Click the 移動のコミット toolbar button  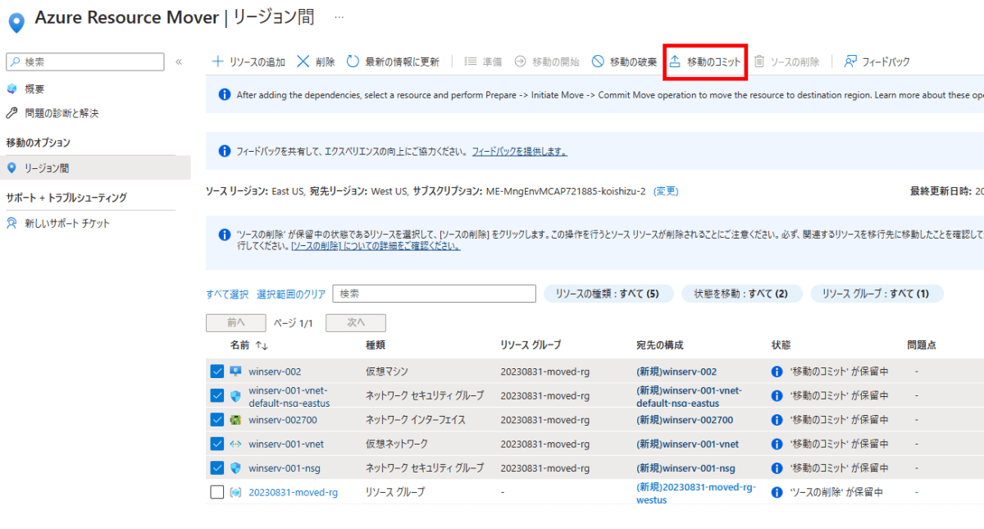pos(705,62)
